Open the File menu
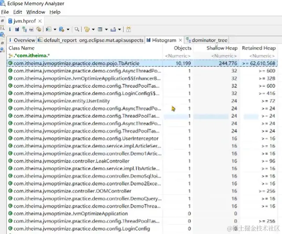The height and width of the screenshot is (234, 282). [x=5, y=12]
